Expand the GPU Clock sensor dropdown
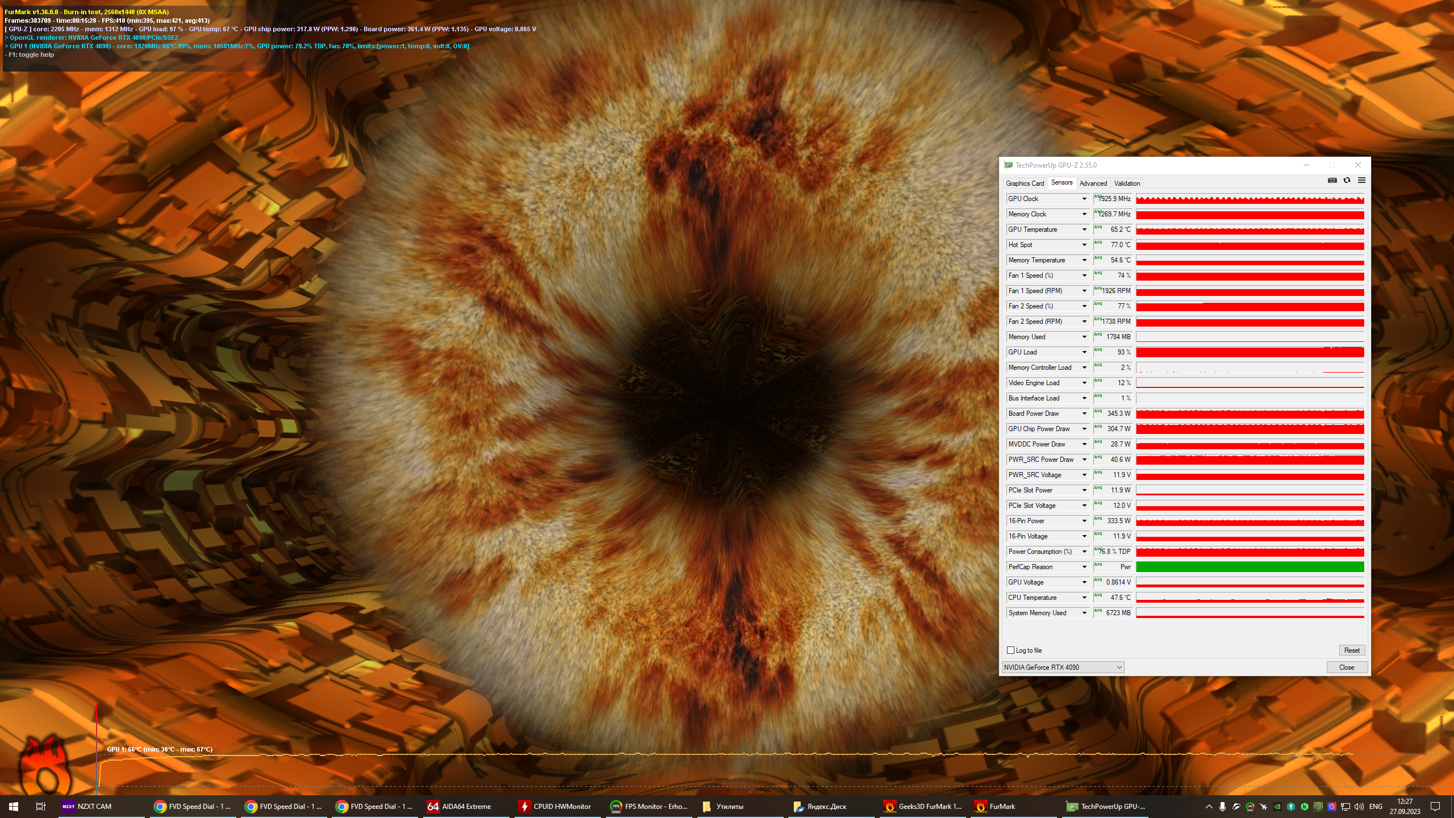Viewport: 1454px width, 818px height. (x=1084, y=199)
